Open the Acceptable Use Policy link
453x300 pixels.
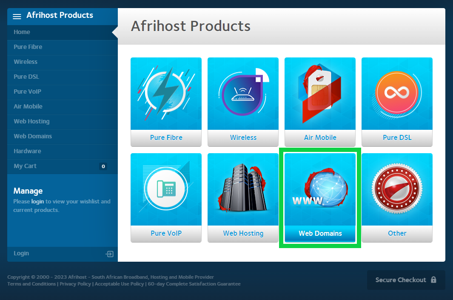(120, 284)
